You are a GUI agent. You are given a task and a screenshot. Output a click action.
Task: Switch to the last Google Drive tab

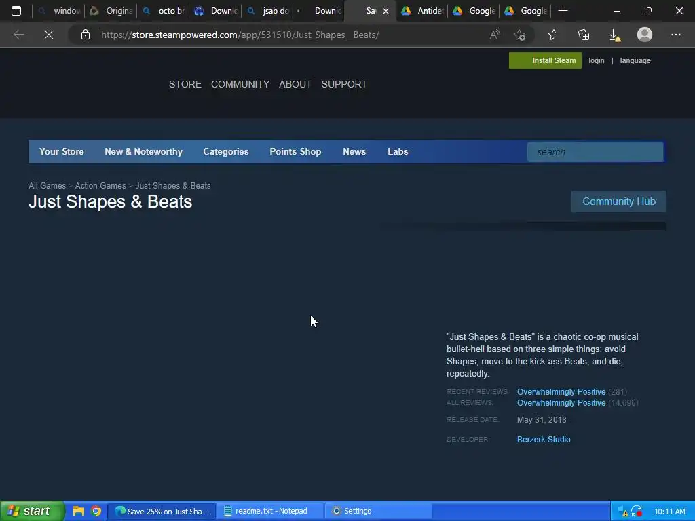pyautogui.click(x=525, y=11)
